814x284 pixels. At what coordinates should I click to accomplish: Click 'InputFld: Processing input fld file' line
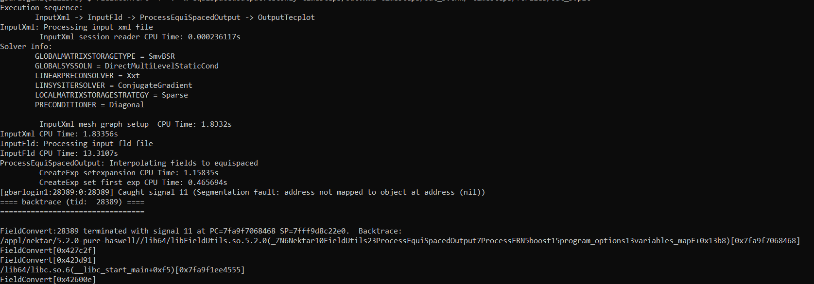[76, 144]
